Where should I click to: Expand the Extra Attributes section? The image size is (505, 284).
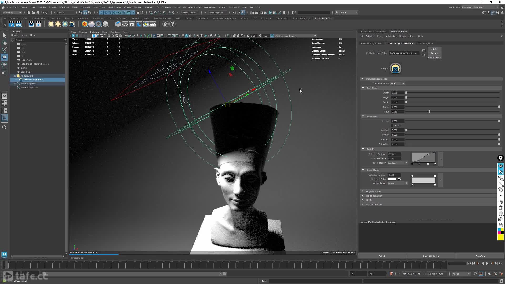pos(362,204)
